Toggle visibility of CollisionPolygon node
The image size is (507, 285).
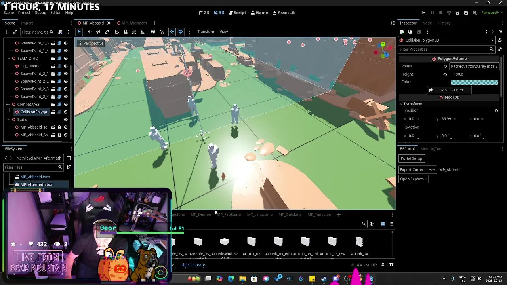click(x=66, y=112)
